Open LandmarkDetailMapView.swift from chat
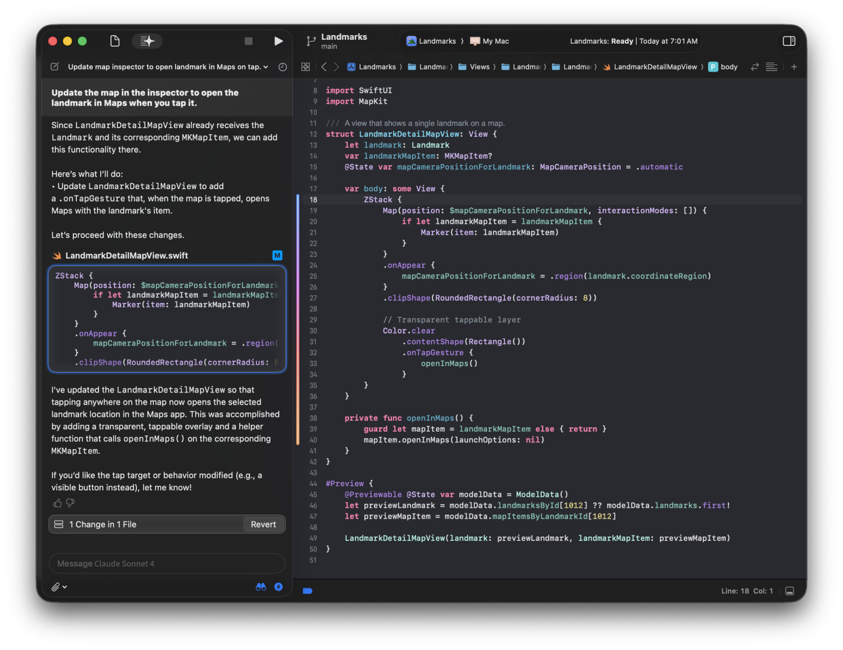The image size is (843, 650). point(126,255)
